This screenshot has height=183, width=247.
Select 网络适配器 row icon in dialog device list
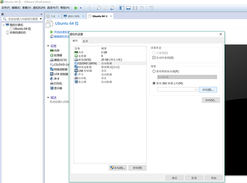tap(76, 67)
